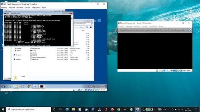Screen dimensions: 200x112
Task: Open Chrome on the Win7 guest taskbar
Action: [x=29, y=86]
